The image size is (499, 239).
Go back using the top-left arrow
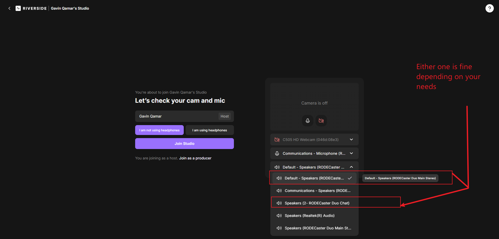tap(9, 8)
